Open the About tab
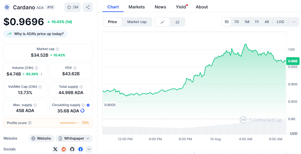Image resolution: width=301 pixels, height=154 pixels. [202, 7]
